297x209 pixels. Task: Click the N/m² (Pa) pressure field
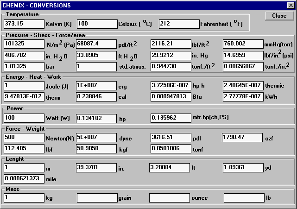pyautogui.click(x=24, y=44)
